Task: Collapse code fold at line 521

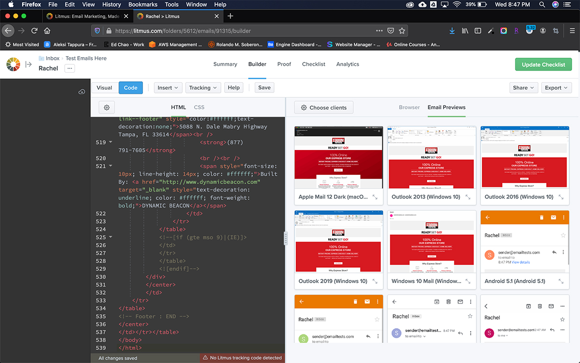Action: (111, 166)
